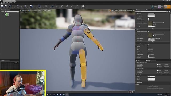The height and width of the screenshot is (96, 171).
Task: Click the record button in viewport
Action: (130, 92)
